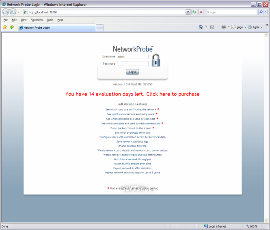This screenshot has width=270, height=230.
Task: Click 'See which protocols are used by each conversation'
Action: 130,124
